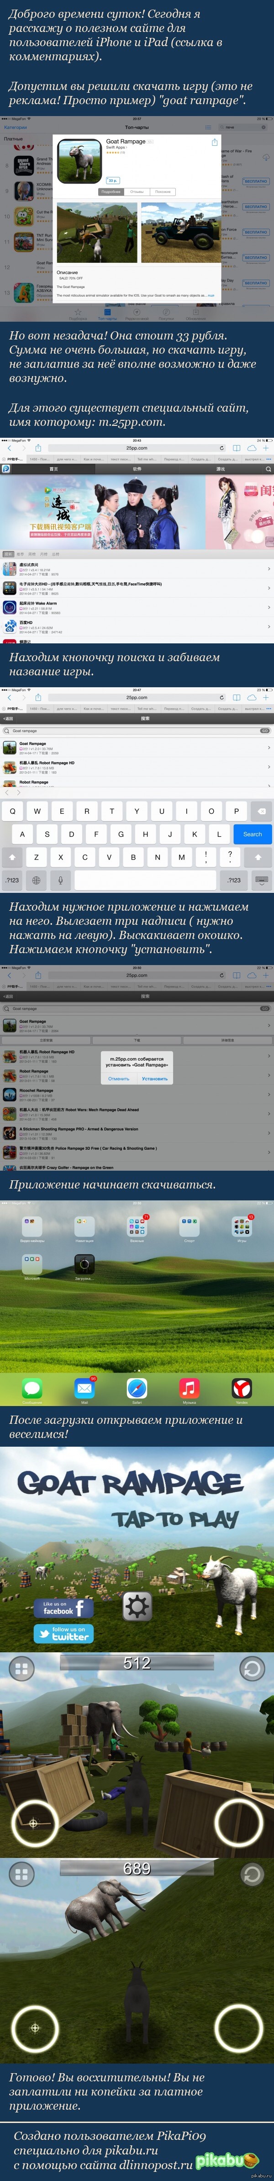Click the promotional banner on 25pp home page
Viewport: 274px width, 2181px height.
coord(137,511)
